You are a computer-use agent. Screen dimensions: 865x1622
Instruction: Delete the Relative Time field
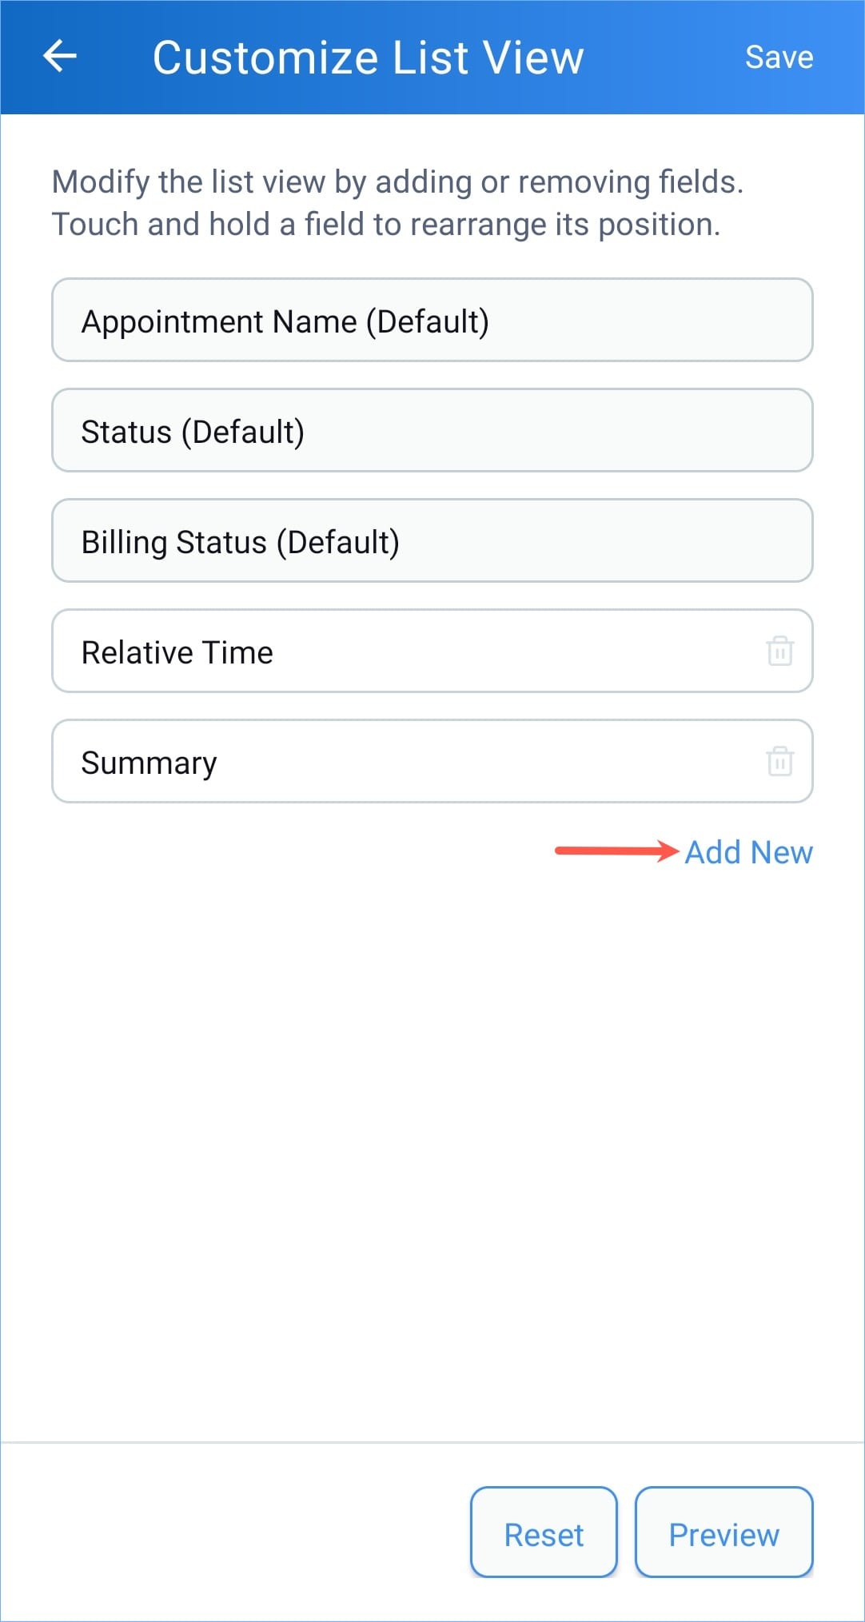coord(779,651)
